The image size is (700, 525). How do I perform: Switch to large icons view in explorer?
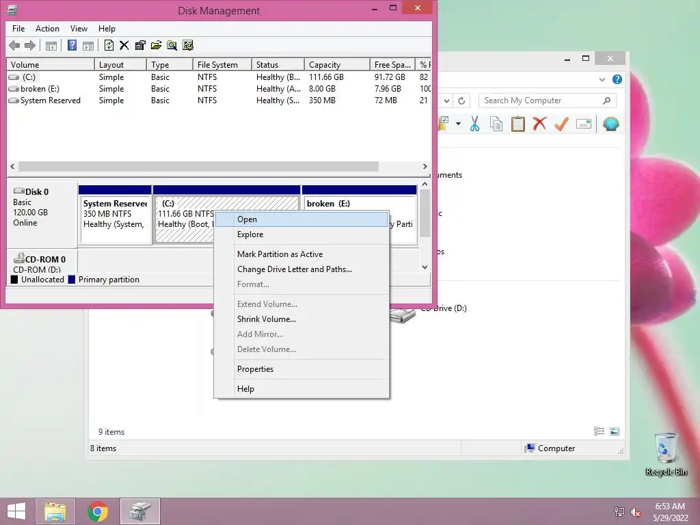(615, 431)
